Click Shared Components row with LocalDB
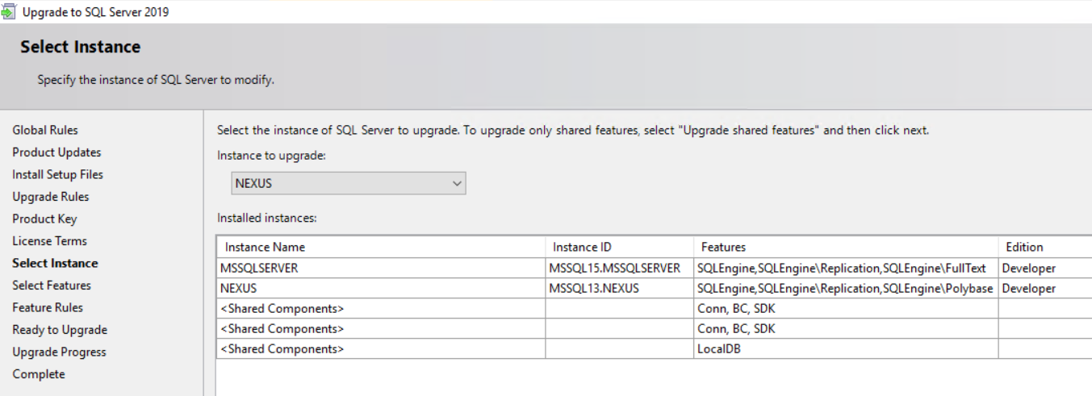This screenshot has height=396, width=1092. 655,348
